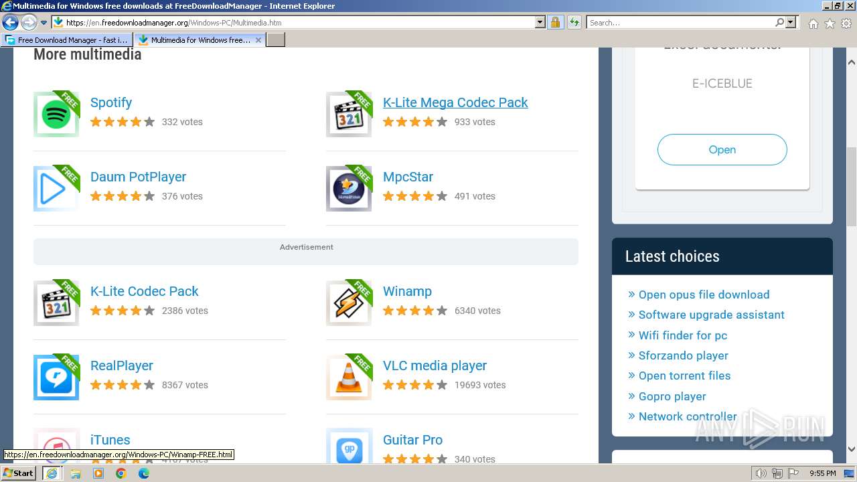
Task: Open the K-Lite Mega Codec Pack icon
Action: [x=349, y=114]
